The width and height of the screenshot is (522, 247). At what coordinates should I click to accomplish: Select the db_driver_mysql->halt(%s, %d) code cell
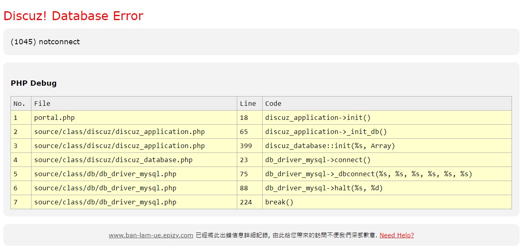[x=324, y=188]
